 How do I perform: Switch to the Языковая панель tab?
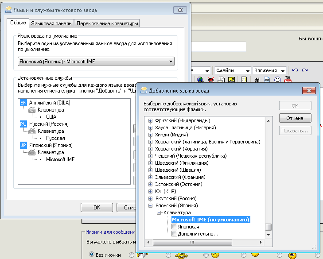tap(51, 23)
